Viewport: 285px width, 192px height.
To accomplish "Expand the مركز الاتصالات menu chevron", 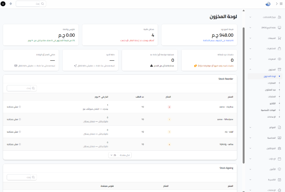I will [250, 17].
